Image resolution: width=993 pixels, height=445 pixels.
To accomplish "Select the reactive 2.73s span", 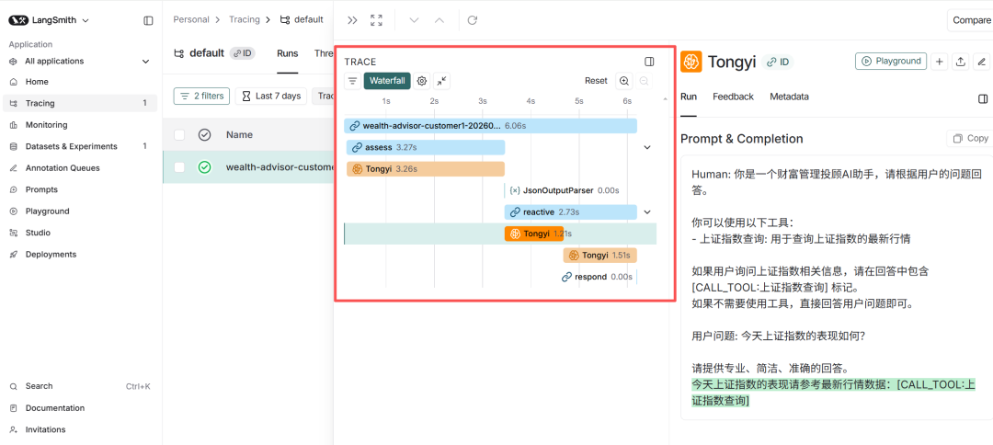I will [571, 212].
